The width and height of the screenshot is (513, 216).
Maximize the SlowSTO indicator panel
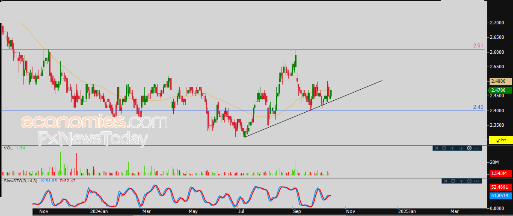(x=453, y=181)
